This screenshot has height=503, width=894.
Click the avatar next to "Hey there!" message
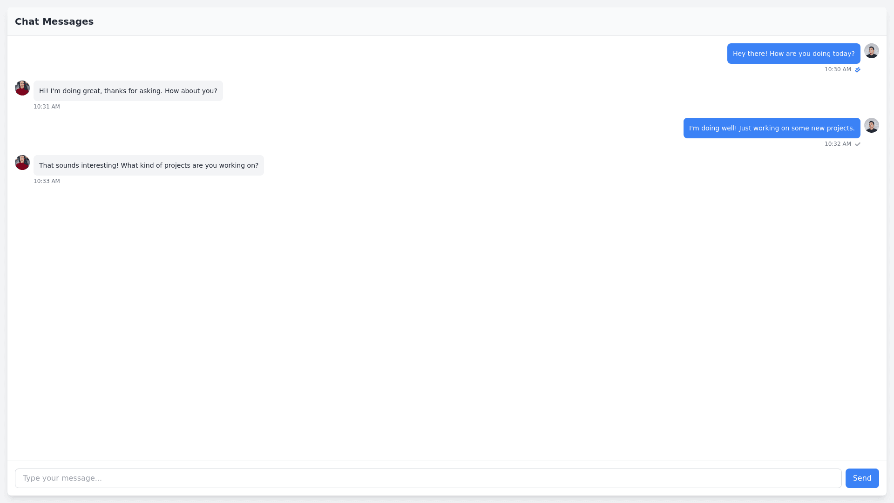871,51
